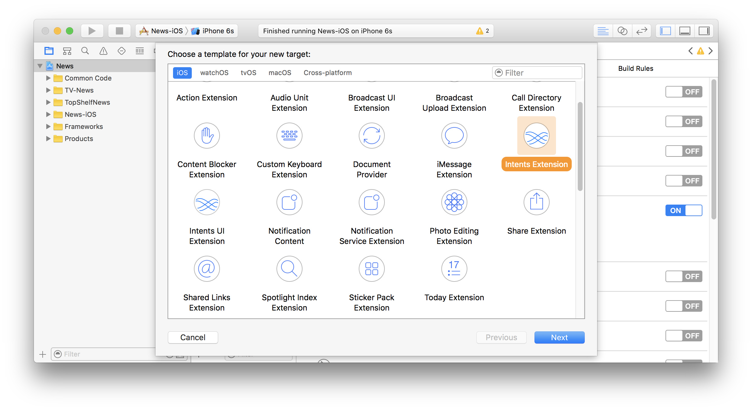
Task: Click the Run play button in toolbar
Action: pos(92,31)
